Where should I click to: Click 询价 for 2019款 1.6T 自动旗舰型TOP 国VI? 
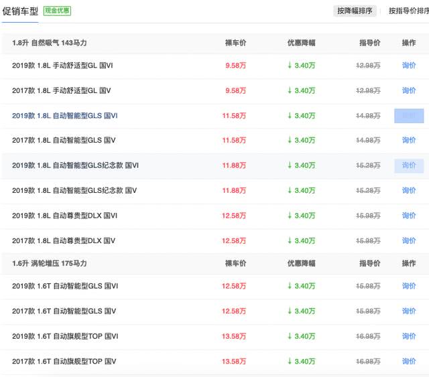pyautogui.click(x=409, y=336)
